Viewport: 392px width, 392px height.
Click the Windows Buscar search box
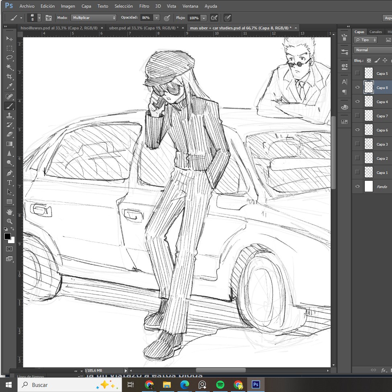tap(69, 385)
